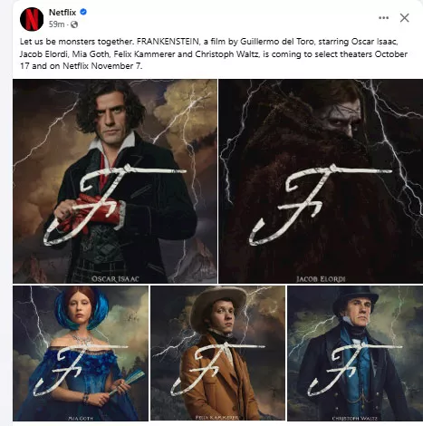Screen dimensions: 423x426
Task: Click the F logo on Christoph Waltz poster
Action: click(x=355, y=370)
